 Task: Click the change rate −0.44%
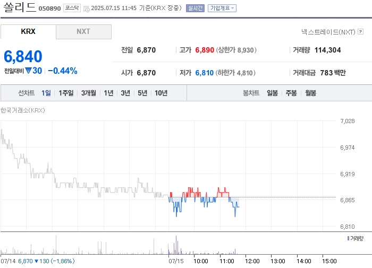coord(63,71)
